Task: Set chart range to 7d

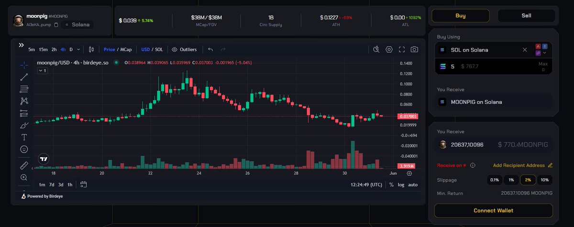Action: [52, 184]
